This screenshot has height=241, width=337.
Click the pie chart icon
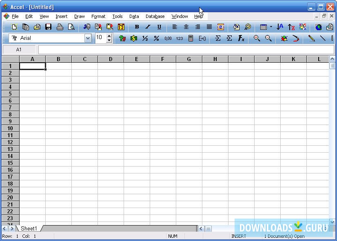click(x=284, y=38)
